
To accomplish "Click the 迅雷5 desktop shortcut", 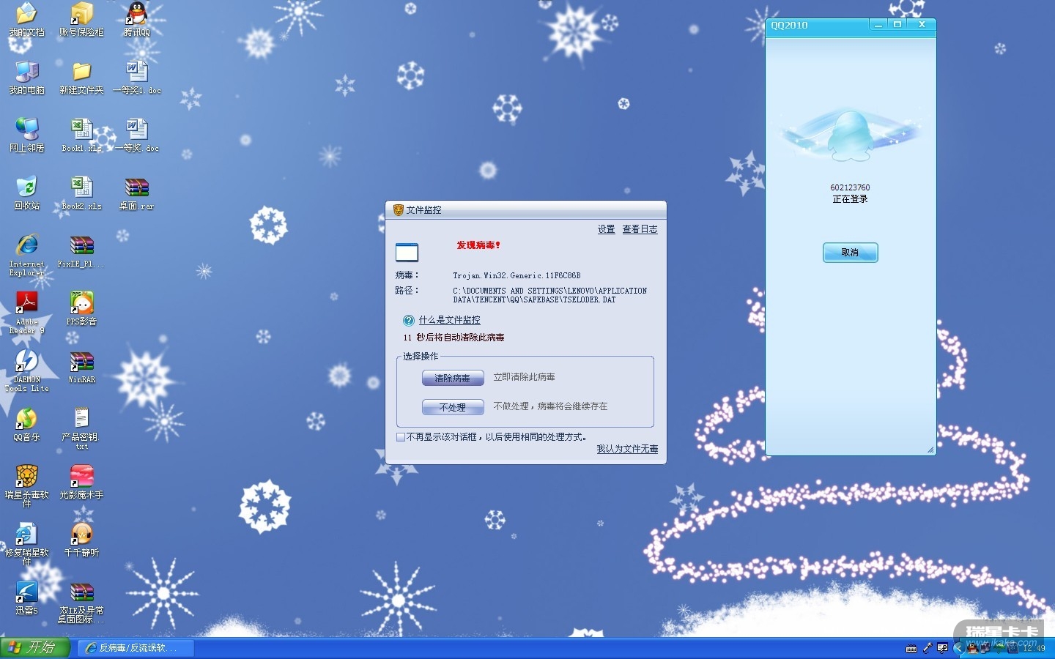I will coord(26,598).
